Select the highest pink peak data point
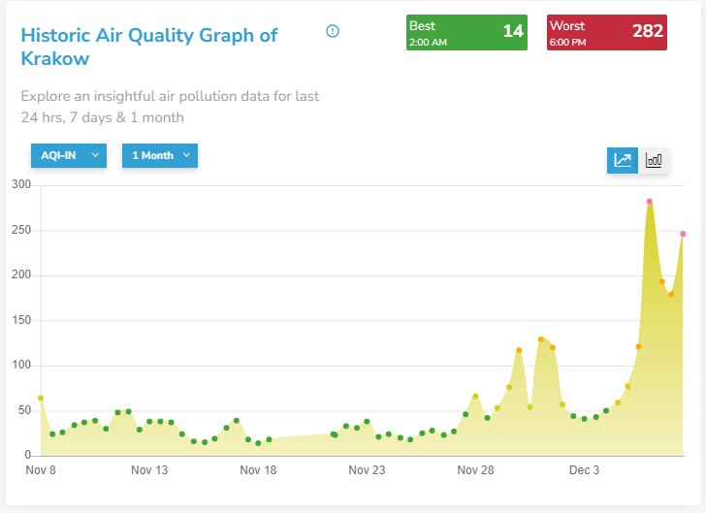This screenshot has height=513, width=706. 650,202
